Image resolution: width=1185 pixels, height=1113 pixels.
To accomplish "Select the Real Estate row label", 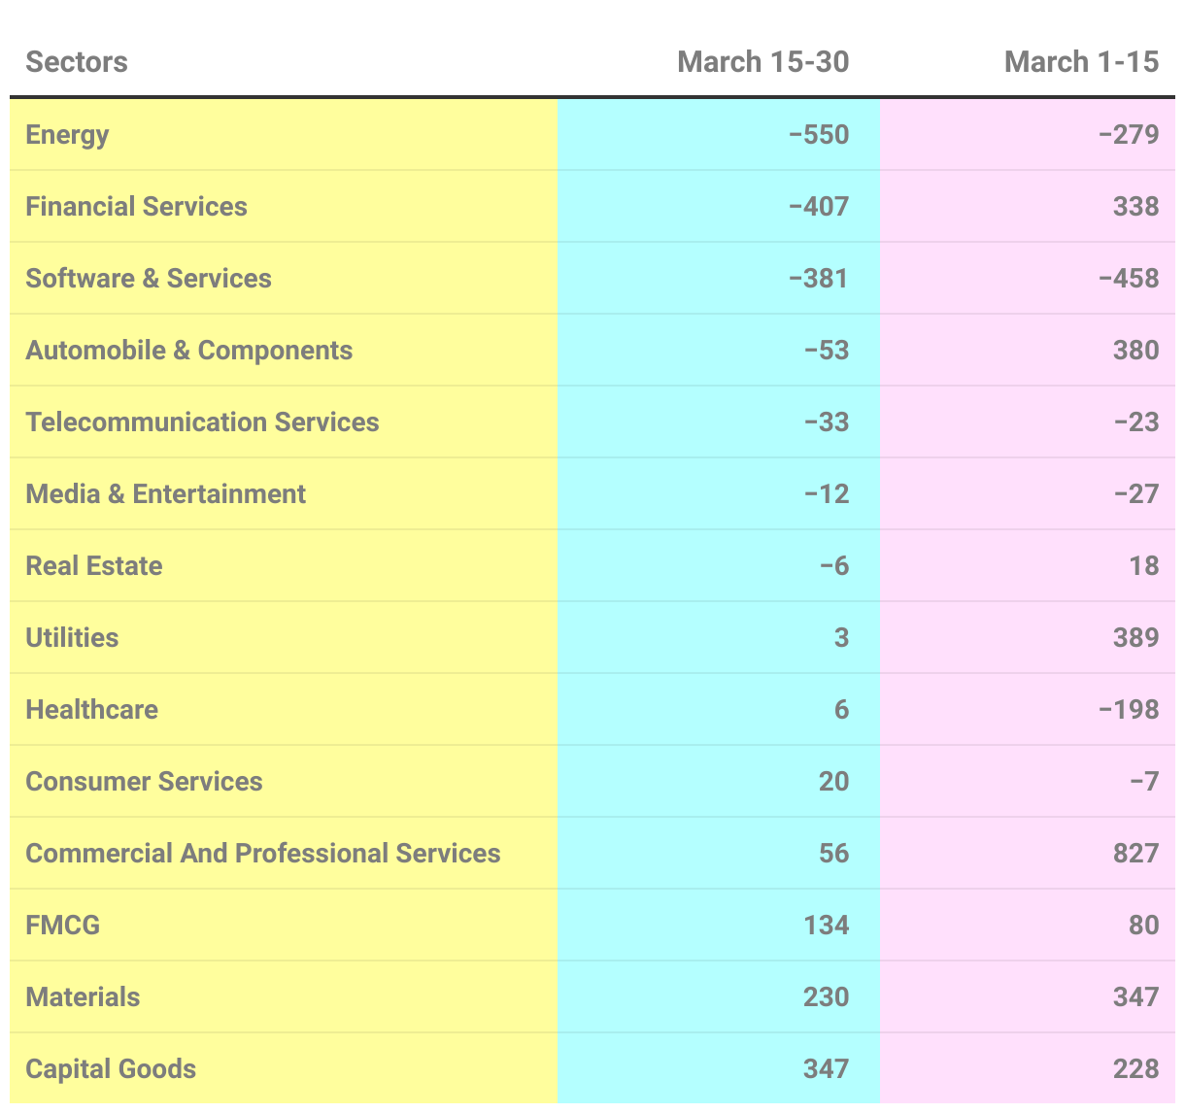I will click(94, 565).
